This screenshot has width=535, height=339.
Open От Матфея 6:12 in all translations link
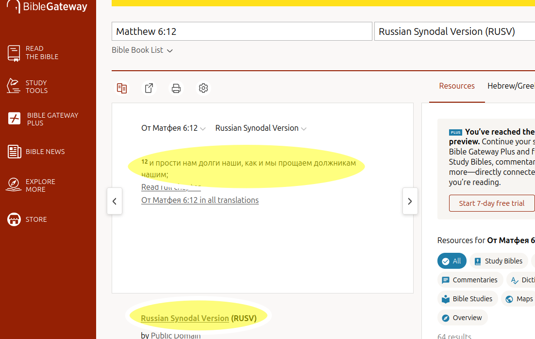pos(200,200)
